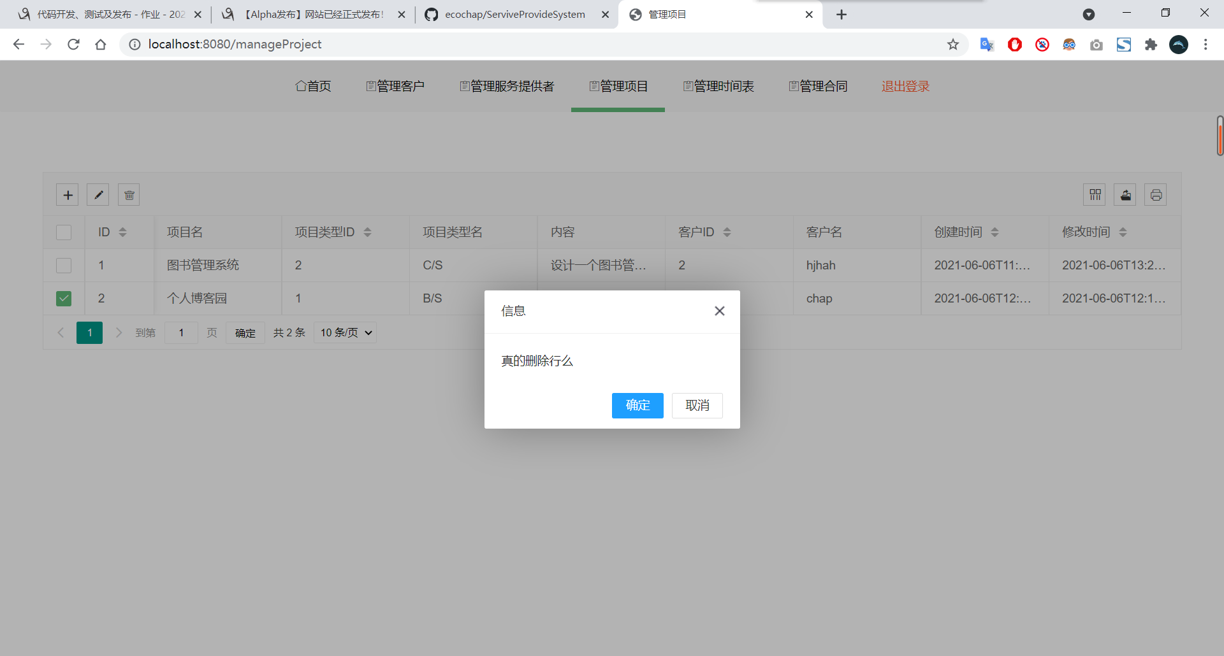The image size is (1224, 656).
Task: Sort by 项目类型ID column arrows
Action: tap(367, 232)
